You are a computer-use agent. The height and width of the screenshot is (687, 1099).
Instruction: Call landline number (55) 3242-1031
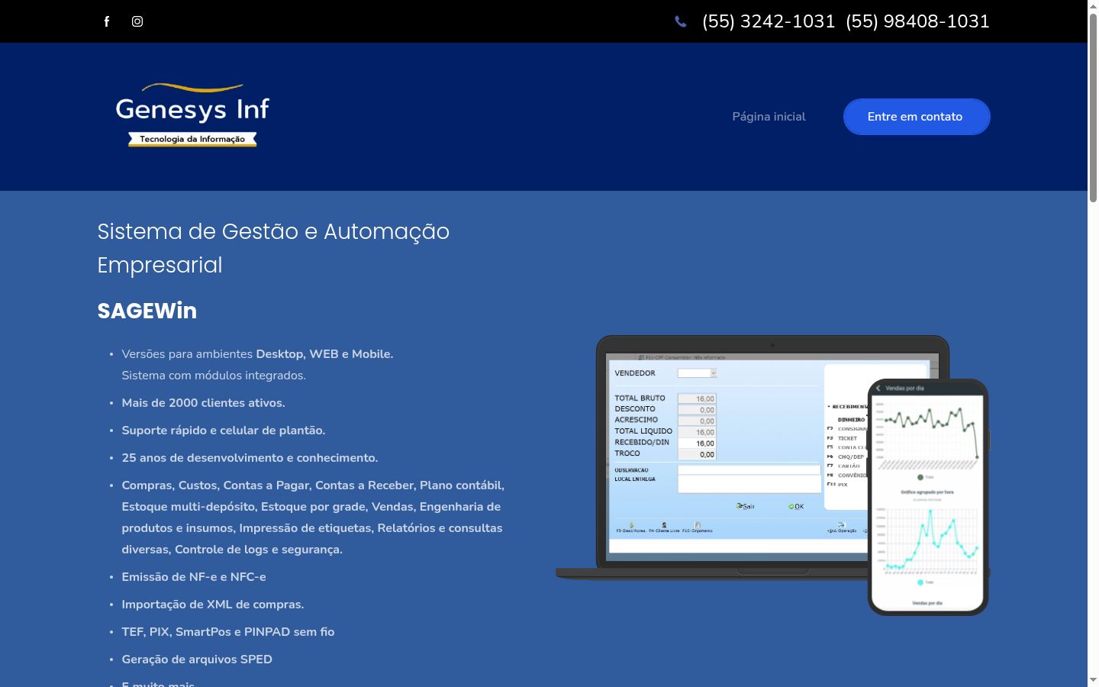point(769,21)
